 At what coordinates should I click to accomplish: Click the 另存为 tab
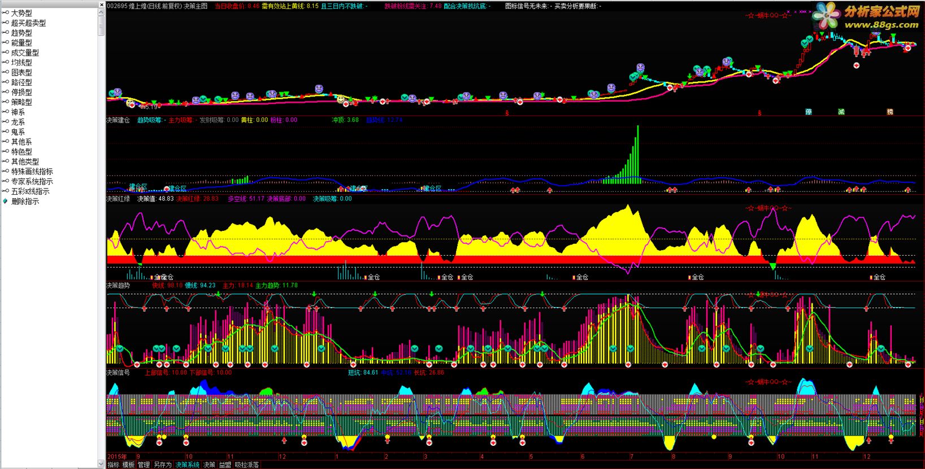click(x=163, y=464)
